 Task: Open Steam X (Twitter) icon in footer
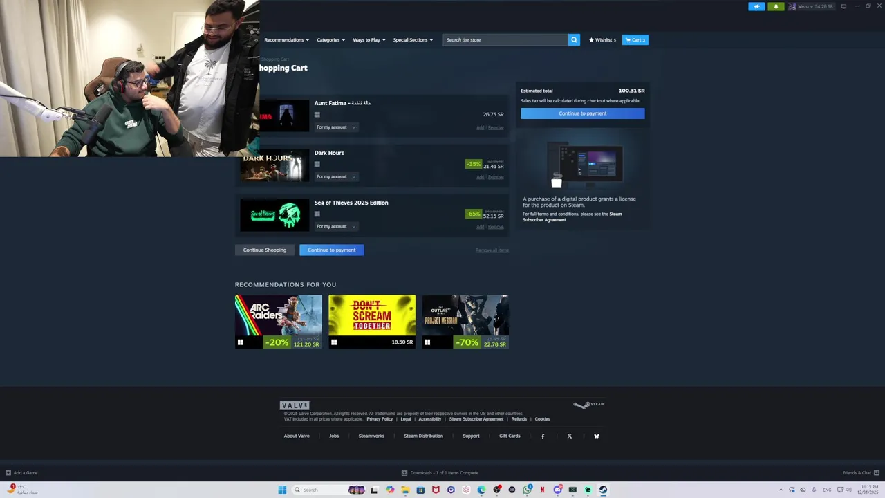point(570,436)
